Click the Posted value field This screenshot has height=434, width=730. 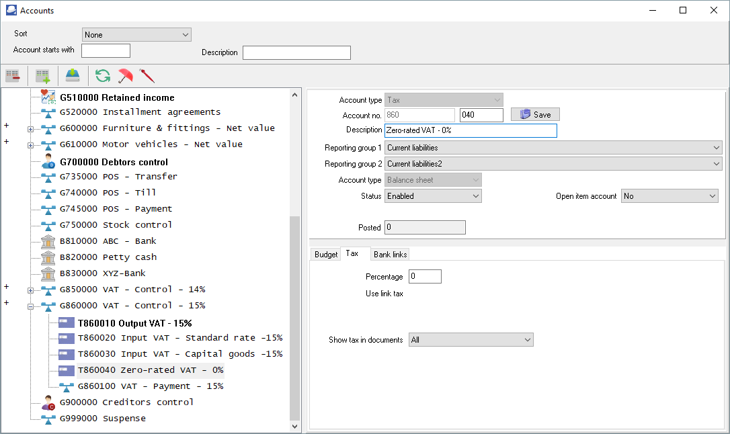coord(425,227)
